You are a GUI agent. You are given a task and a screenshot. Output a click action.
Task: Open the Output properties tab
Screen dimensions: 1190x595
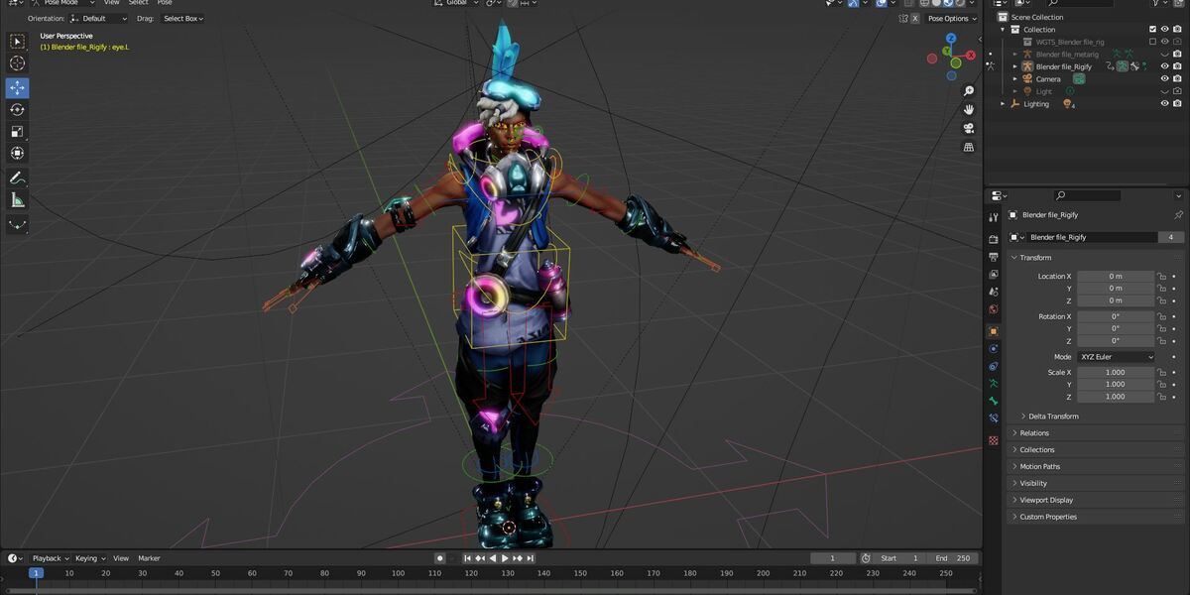tap(993, 257)
